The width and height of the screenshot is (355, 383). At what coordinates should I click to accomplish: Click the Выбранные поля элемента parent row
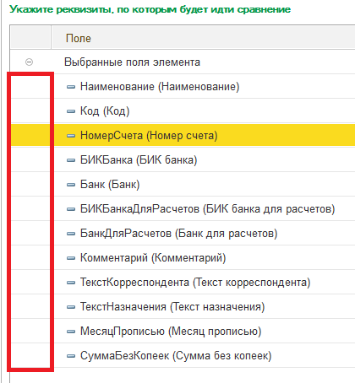(x=183, y=62)
